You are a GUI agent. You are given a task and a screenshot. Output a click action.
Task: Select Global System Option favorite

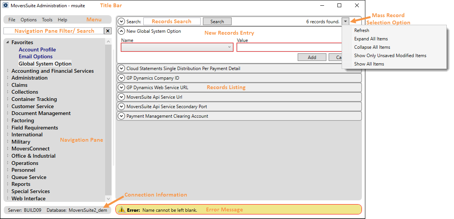[45, 64]
